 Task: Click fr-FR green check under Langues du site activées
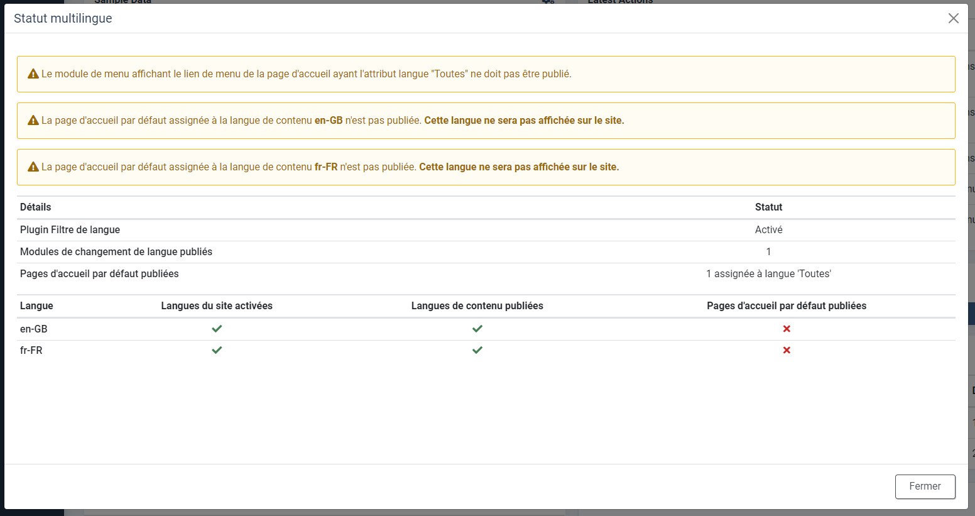(x=217, y=350)
